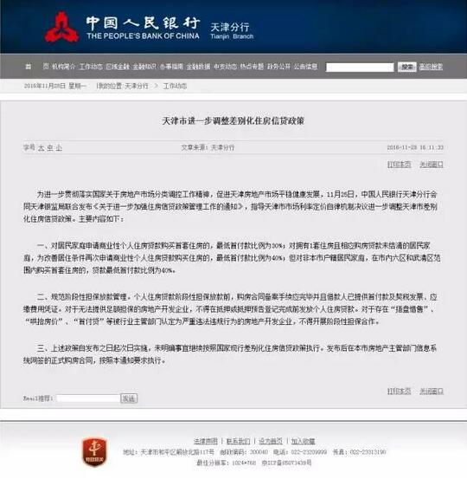Open the 首页 home menu item
Viewport: 467px width, 479px height.
(x=36, y=67)
